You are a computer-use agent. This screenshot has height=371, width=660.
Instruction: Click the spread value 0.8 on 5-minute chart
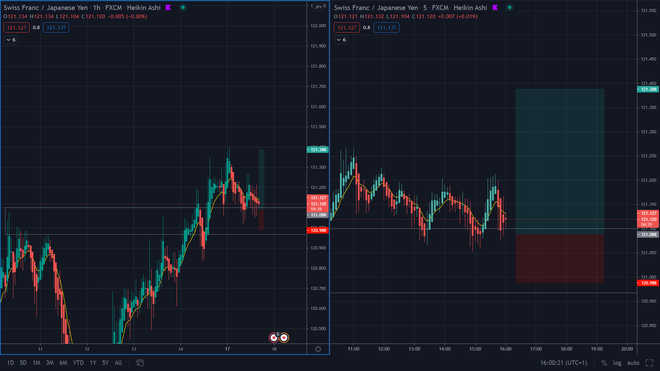pos(366,27)
